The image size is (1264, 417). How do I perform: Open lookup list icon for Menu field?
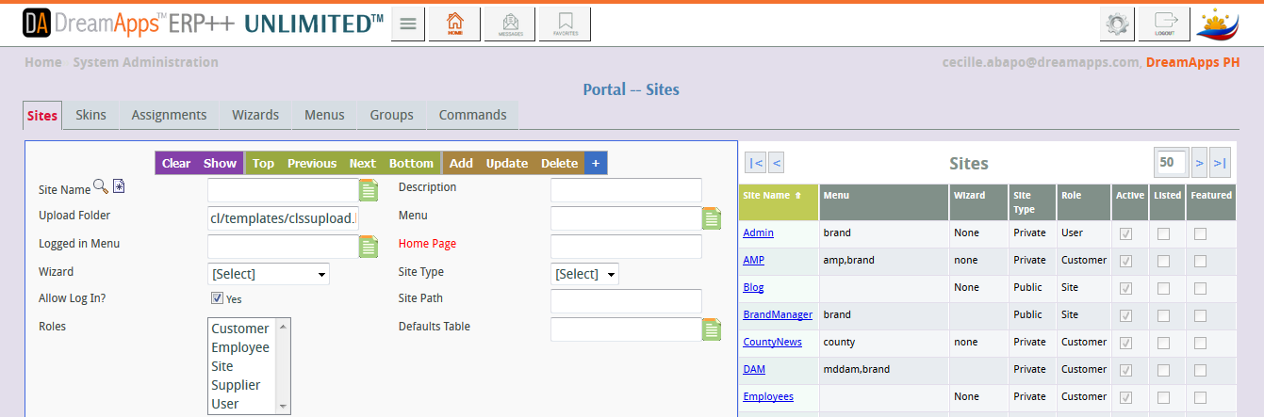(x=712, y=218)
